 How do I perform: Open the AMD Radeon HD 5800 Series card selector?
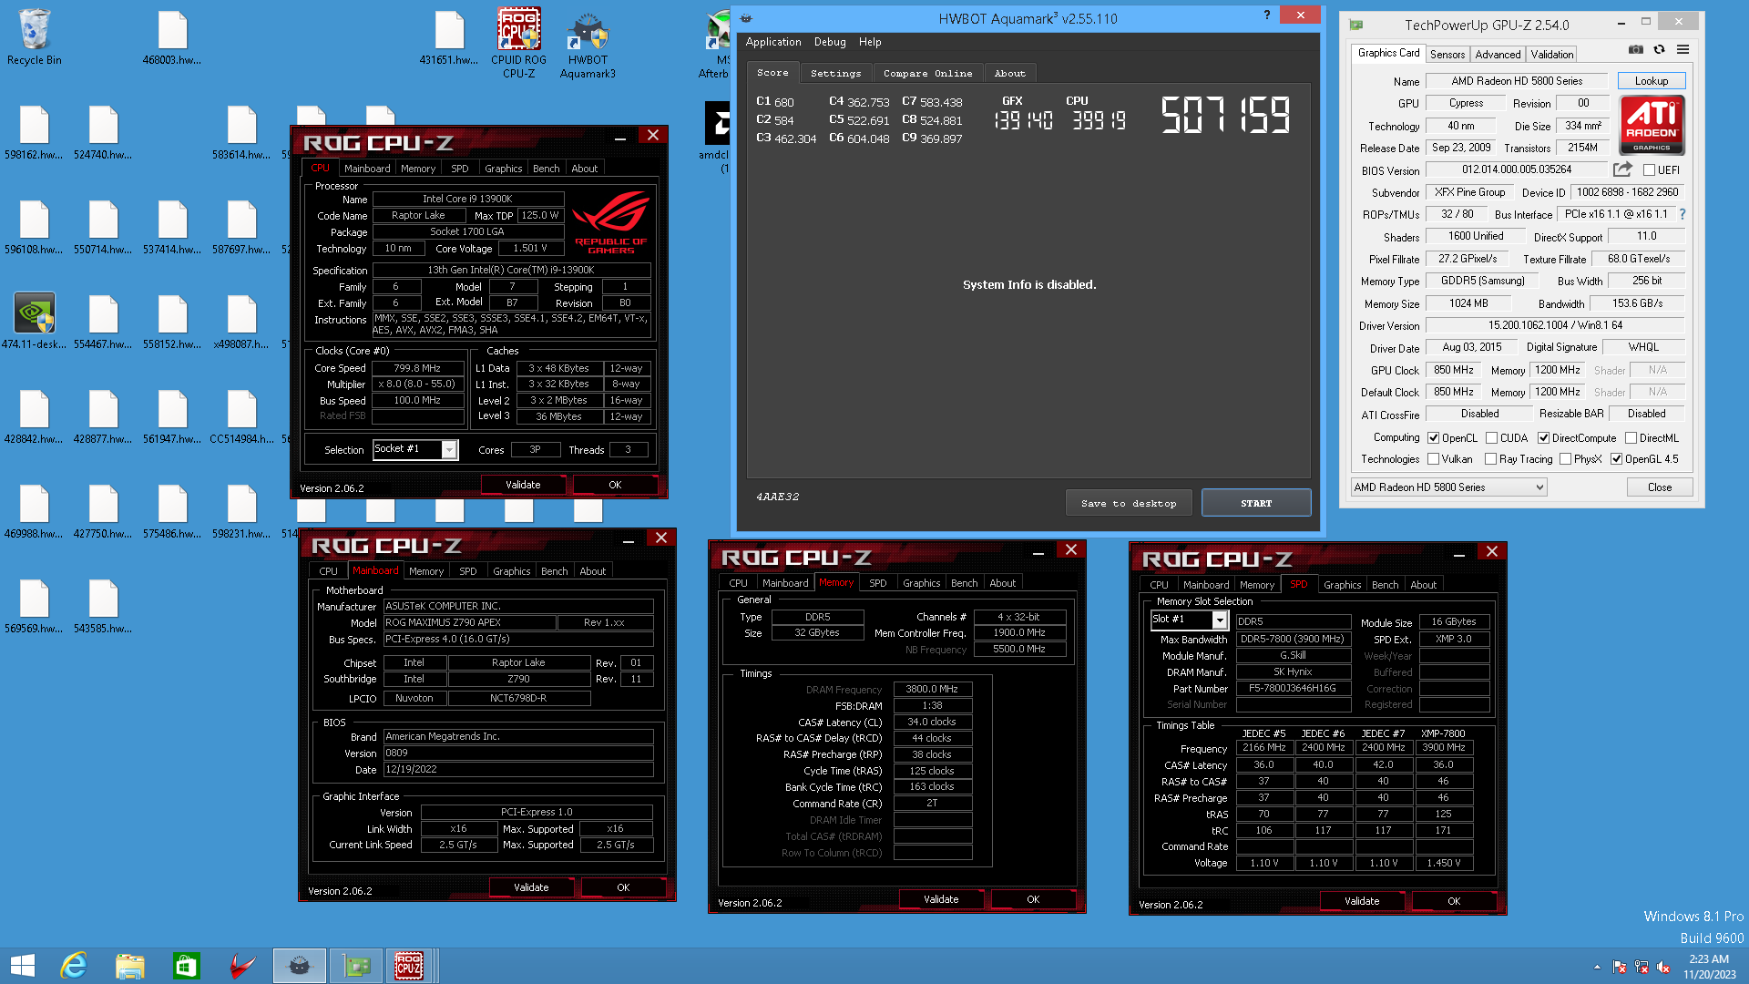[1448, 487]
